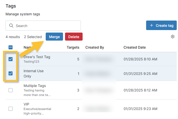Uncheck the Drew's Test Tag checkbox
Screen dimensions: 178x119
[x=11, y=59]
